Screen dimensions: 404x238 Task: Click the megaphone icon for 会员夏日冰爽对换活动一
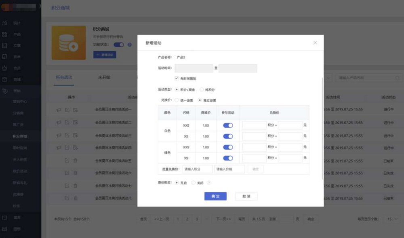pos(59,110)
